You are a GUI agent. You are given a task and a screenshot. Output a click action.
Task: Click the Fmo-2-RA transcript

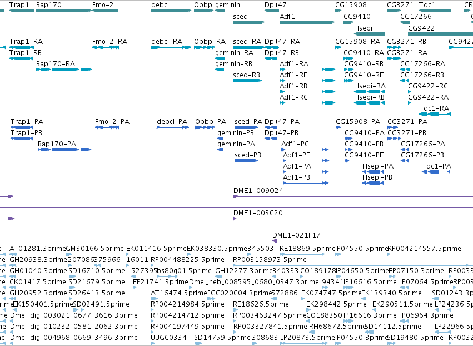(x=105, y=47)
